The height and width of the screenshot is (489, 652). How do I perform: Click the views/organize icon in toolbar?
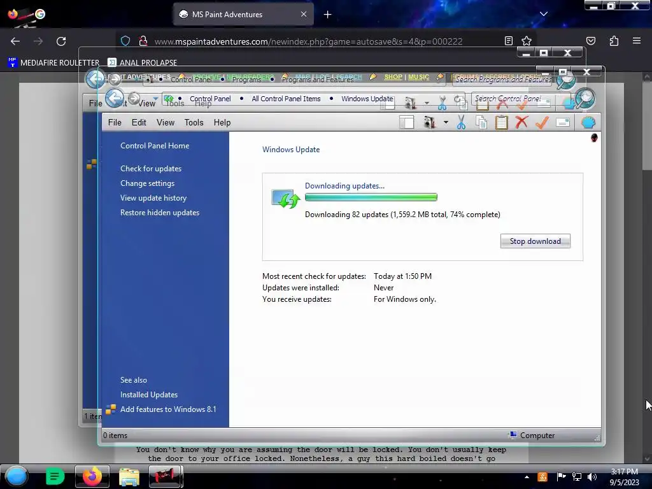click(429, 123)
